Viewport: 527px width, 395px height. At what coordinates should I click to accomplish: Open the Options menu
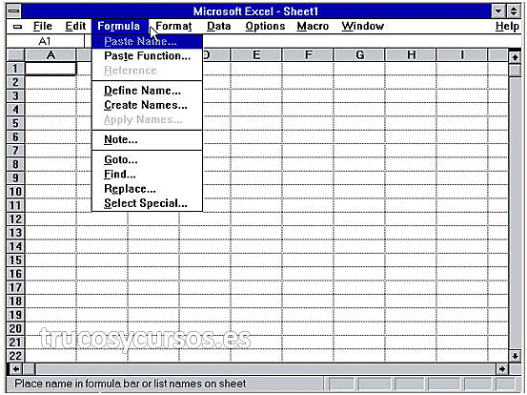[265, 27]
